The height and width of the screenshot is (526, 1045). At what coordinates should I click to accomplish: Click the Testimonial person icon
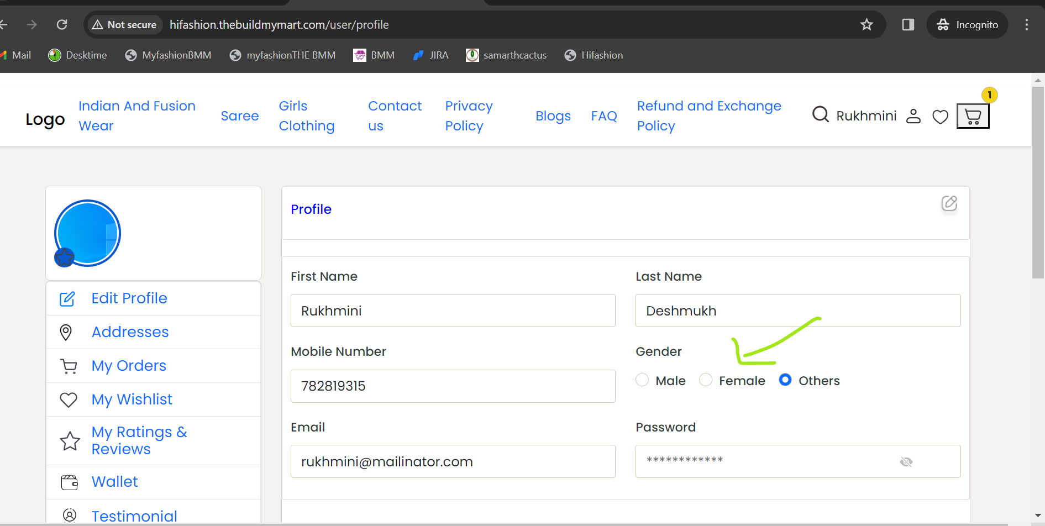point(70,516)
